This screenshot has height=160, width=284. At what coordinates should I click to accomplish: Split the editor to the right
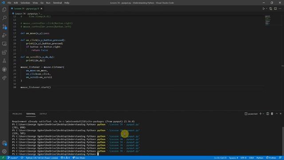[x=275, y=8]
